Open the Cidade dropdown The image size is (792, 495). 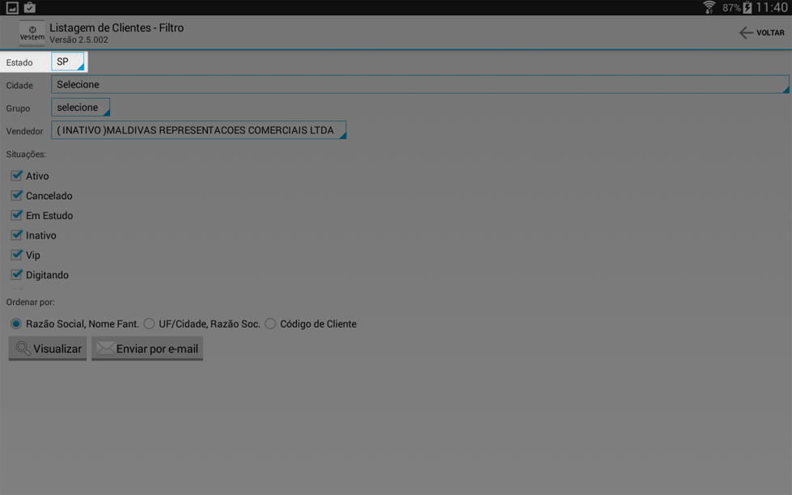pyautogui.click(x=419, y=85)
